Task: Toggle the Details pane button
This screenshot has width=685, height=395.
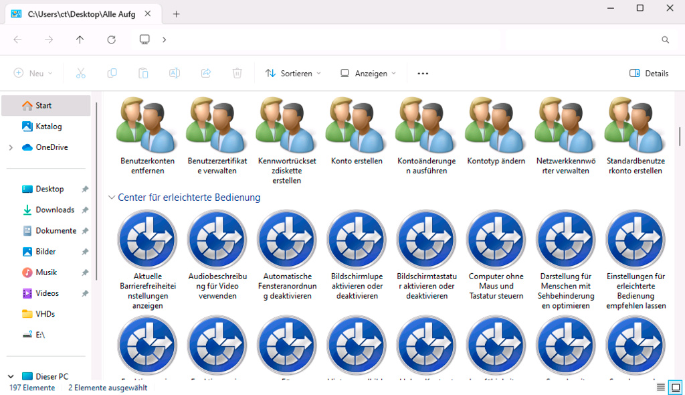Action: [649, 74]
